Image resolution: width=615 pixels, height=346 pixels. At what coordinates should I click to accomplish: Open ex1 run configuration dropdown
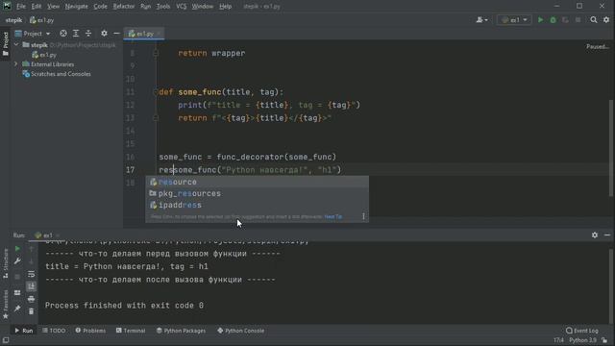tap(515, 20)
